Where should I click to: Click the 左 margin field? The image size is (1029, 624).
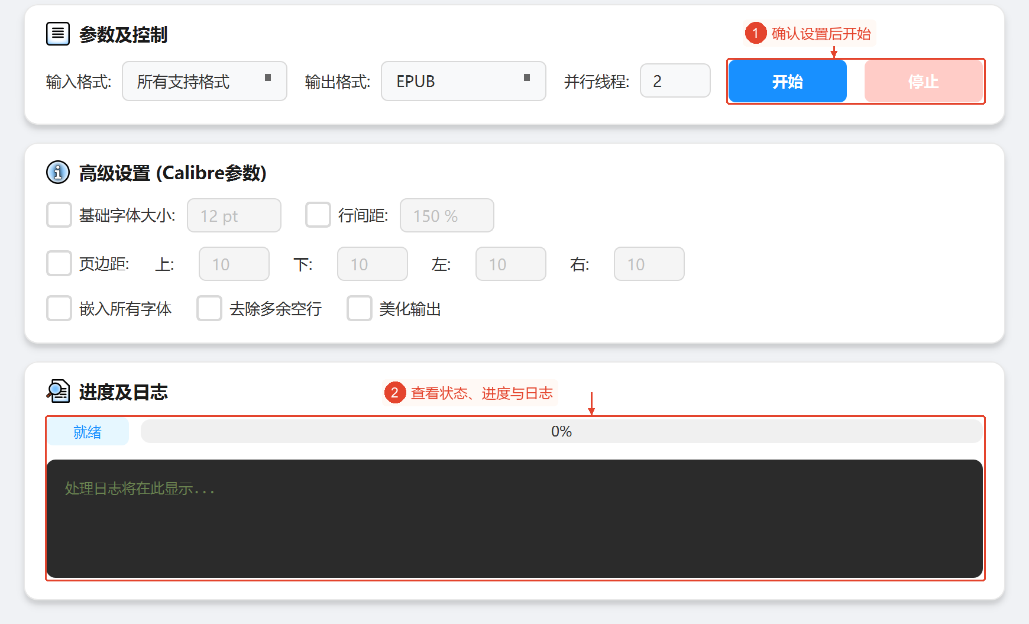point(511,264)
